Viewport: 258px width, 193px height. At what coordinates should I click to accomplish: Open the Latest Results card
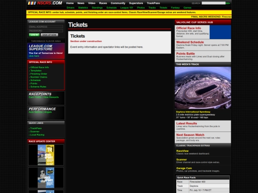[203, 126]
